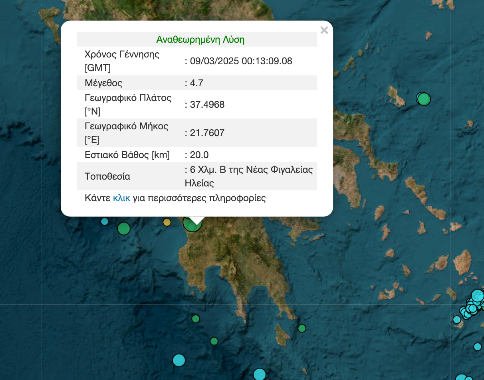Image resolution: width=484 pixels, height=380 pixels.
Task: Open the κλικ link for more information
Action: 122,198
